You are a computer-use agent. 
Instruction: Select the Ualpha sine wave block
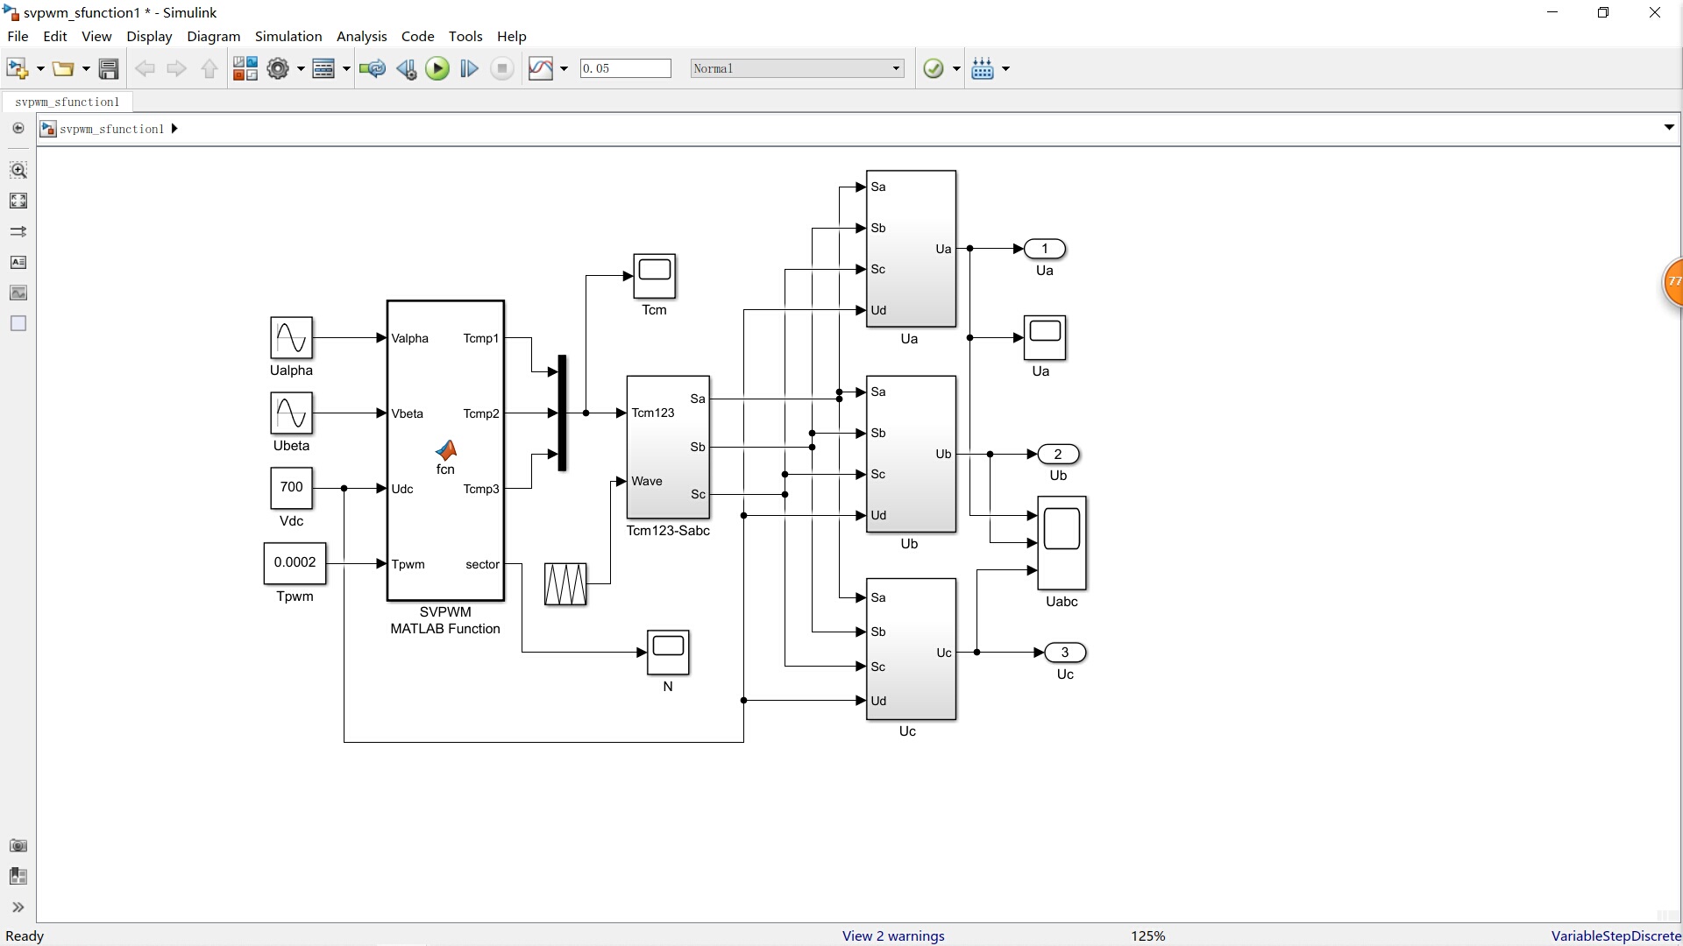(x=292, y=338)
